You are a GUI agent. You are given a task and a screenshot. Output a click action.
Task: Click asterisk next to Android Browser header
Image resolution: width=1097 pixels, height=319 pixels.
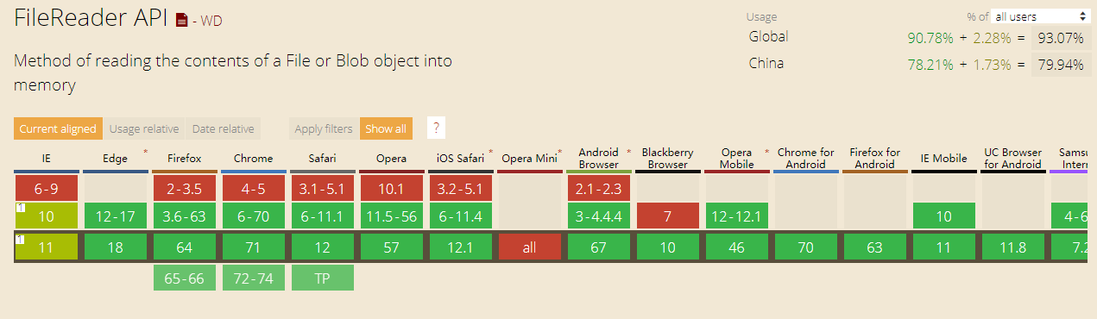[628, 153]
